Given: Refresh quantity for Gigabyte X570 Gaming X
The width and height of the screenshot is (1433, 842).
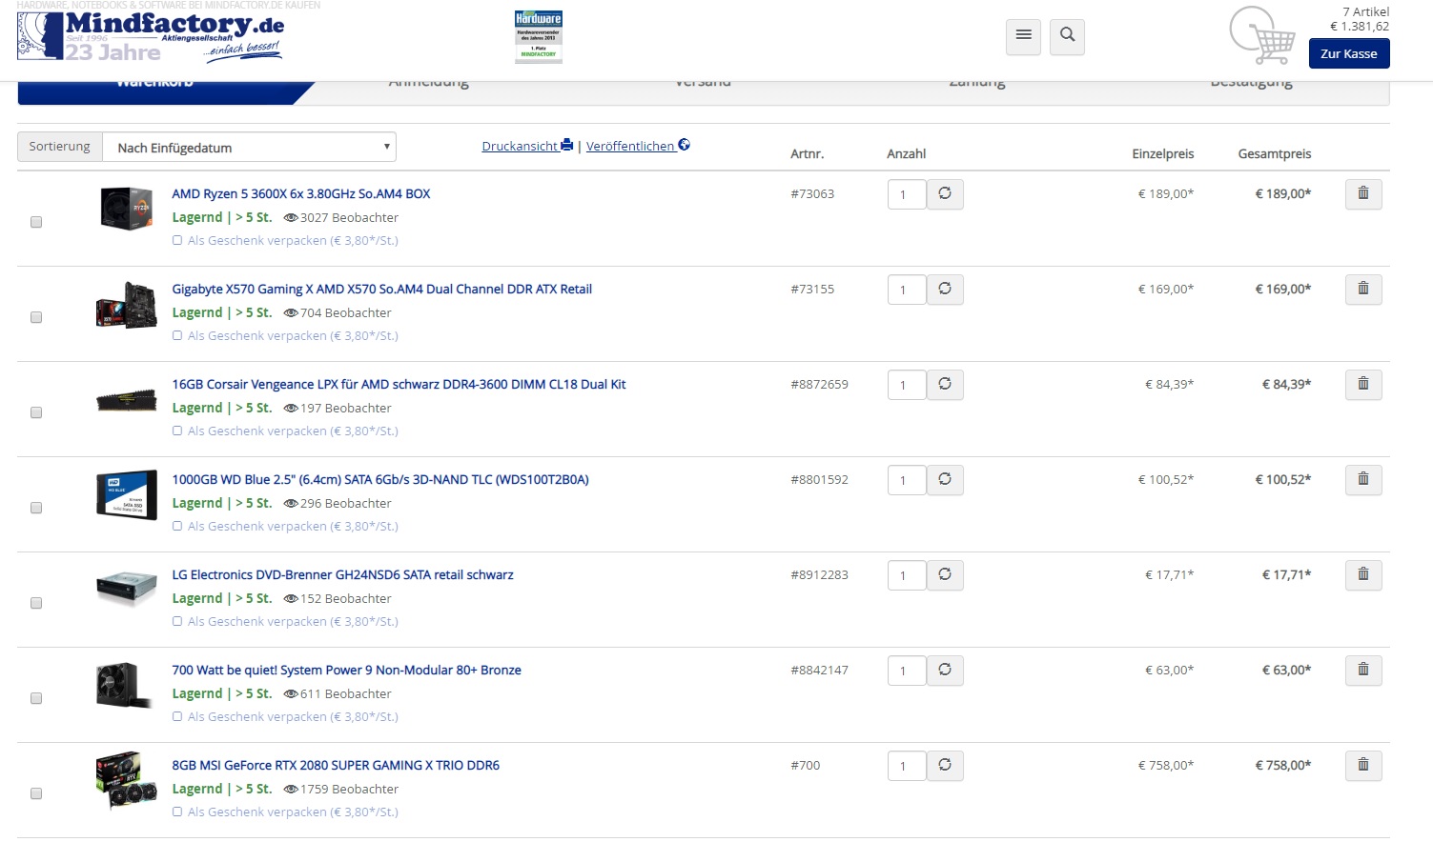Looking at the screenshot, I should tap(945, 290).
